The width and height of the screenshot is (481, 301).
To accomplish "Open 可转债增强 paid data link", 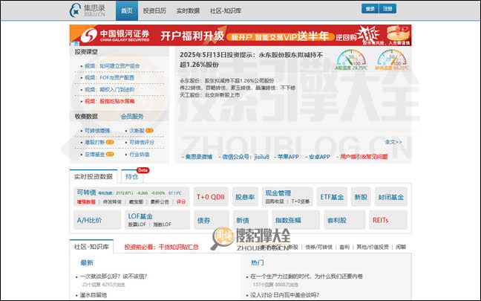I will (97, 131).
